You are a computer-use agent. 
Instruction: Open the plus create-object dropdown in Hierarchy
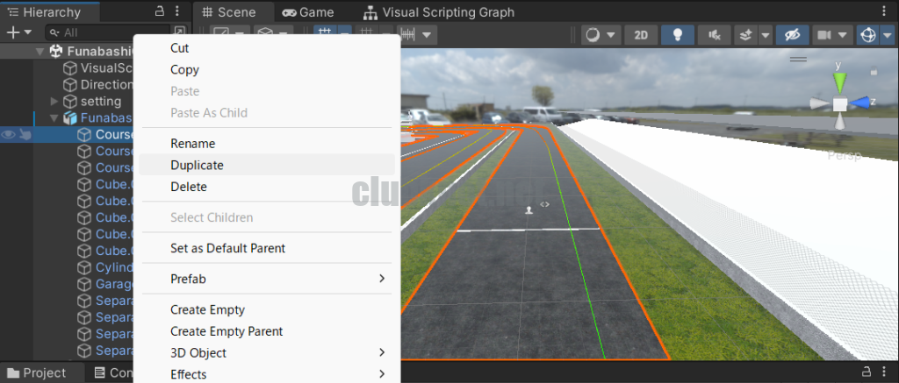pos(18,32)
